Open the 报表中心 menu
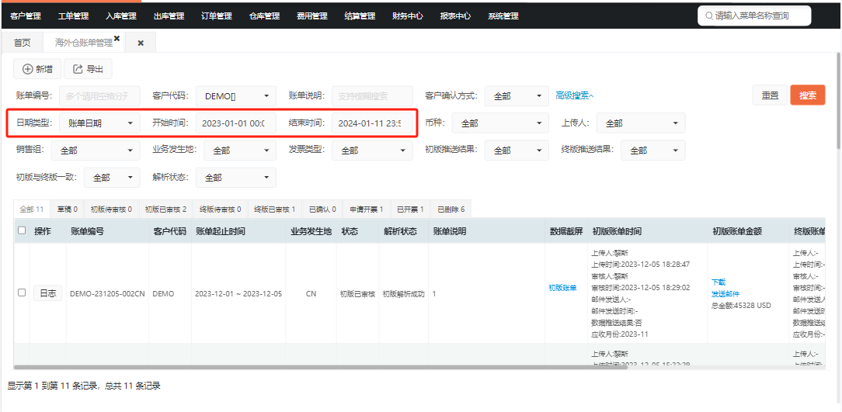 455,16
